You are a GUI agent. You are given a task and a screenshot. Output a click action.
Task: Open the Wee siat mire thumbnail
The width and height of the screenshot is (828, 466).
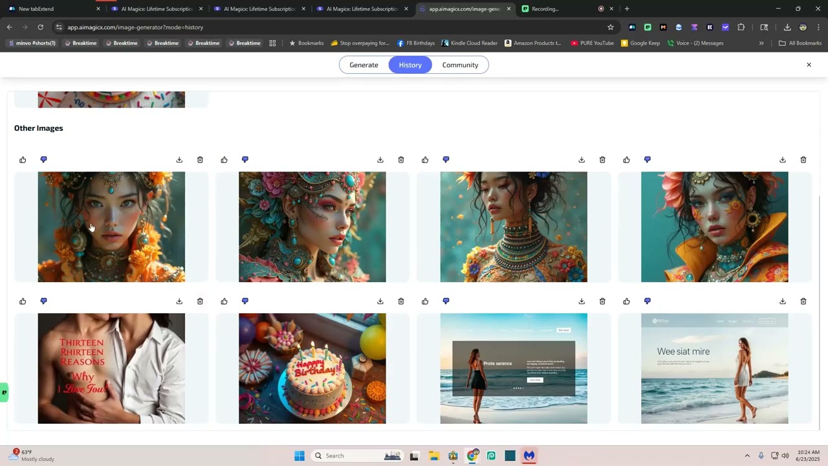point(715,369)
